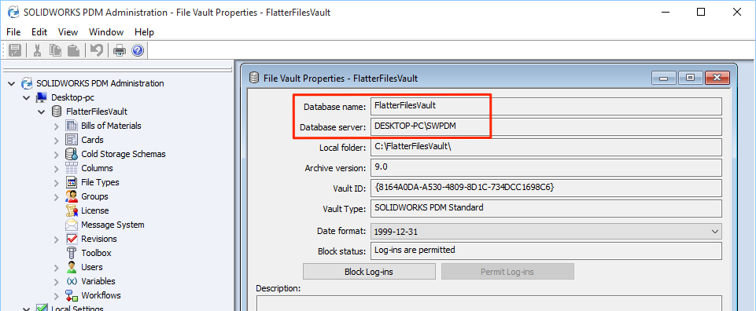Image resolution: width=756 pixels, height=311 pixels.
Task: Collapse the FlatterFilesVault tree node
Action: point(42,112)
